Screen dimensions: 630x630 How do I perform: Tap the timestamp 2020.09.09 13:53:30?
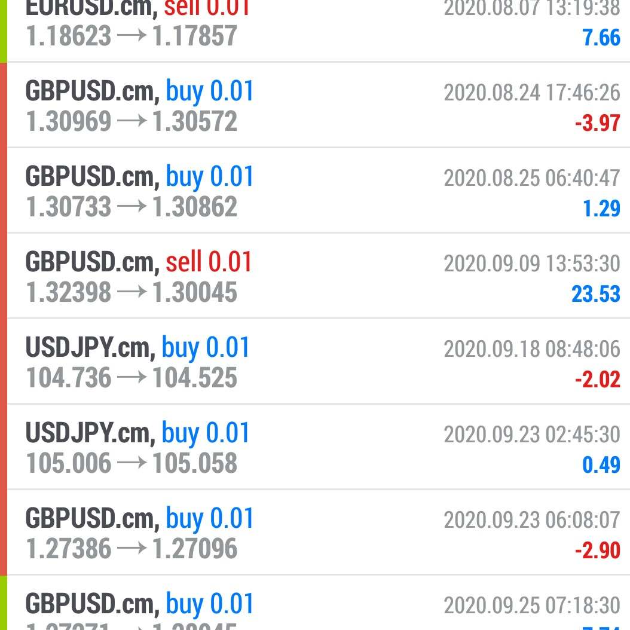coord(532,264)
